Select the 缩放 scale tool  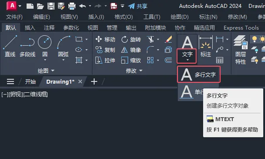coord(131,60)
